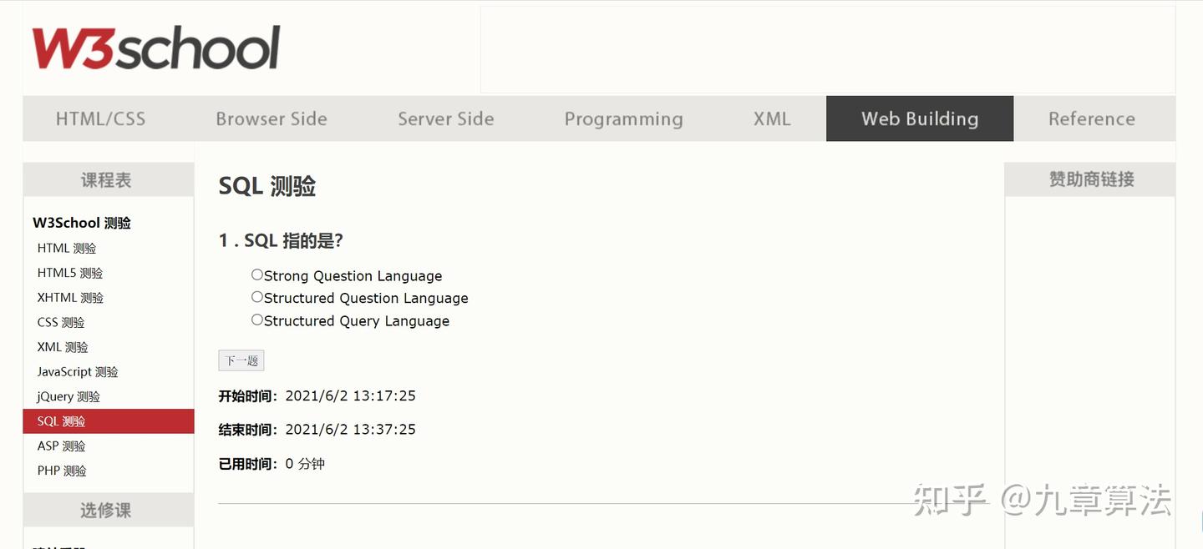The image size is (1203, 549).
Task: Choose the Structured Question Language radio button
Action: [x=257, y=297]
